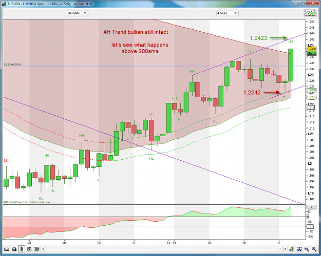Open the 200 units dropdown

pos(78,13)
